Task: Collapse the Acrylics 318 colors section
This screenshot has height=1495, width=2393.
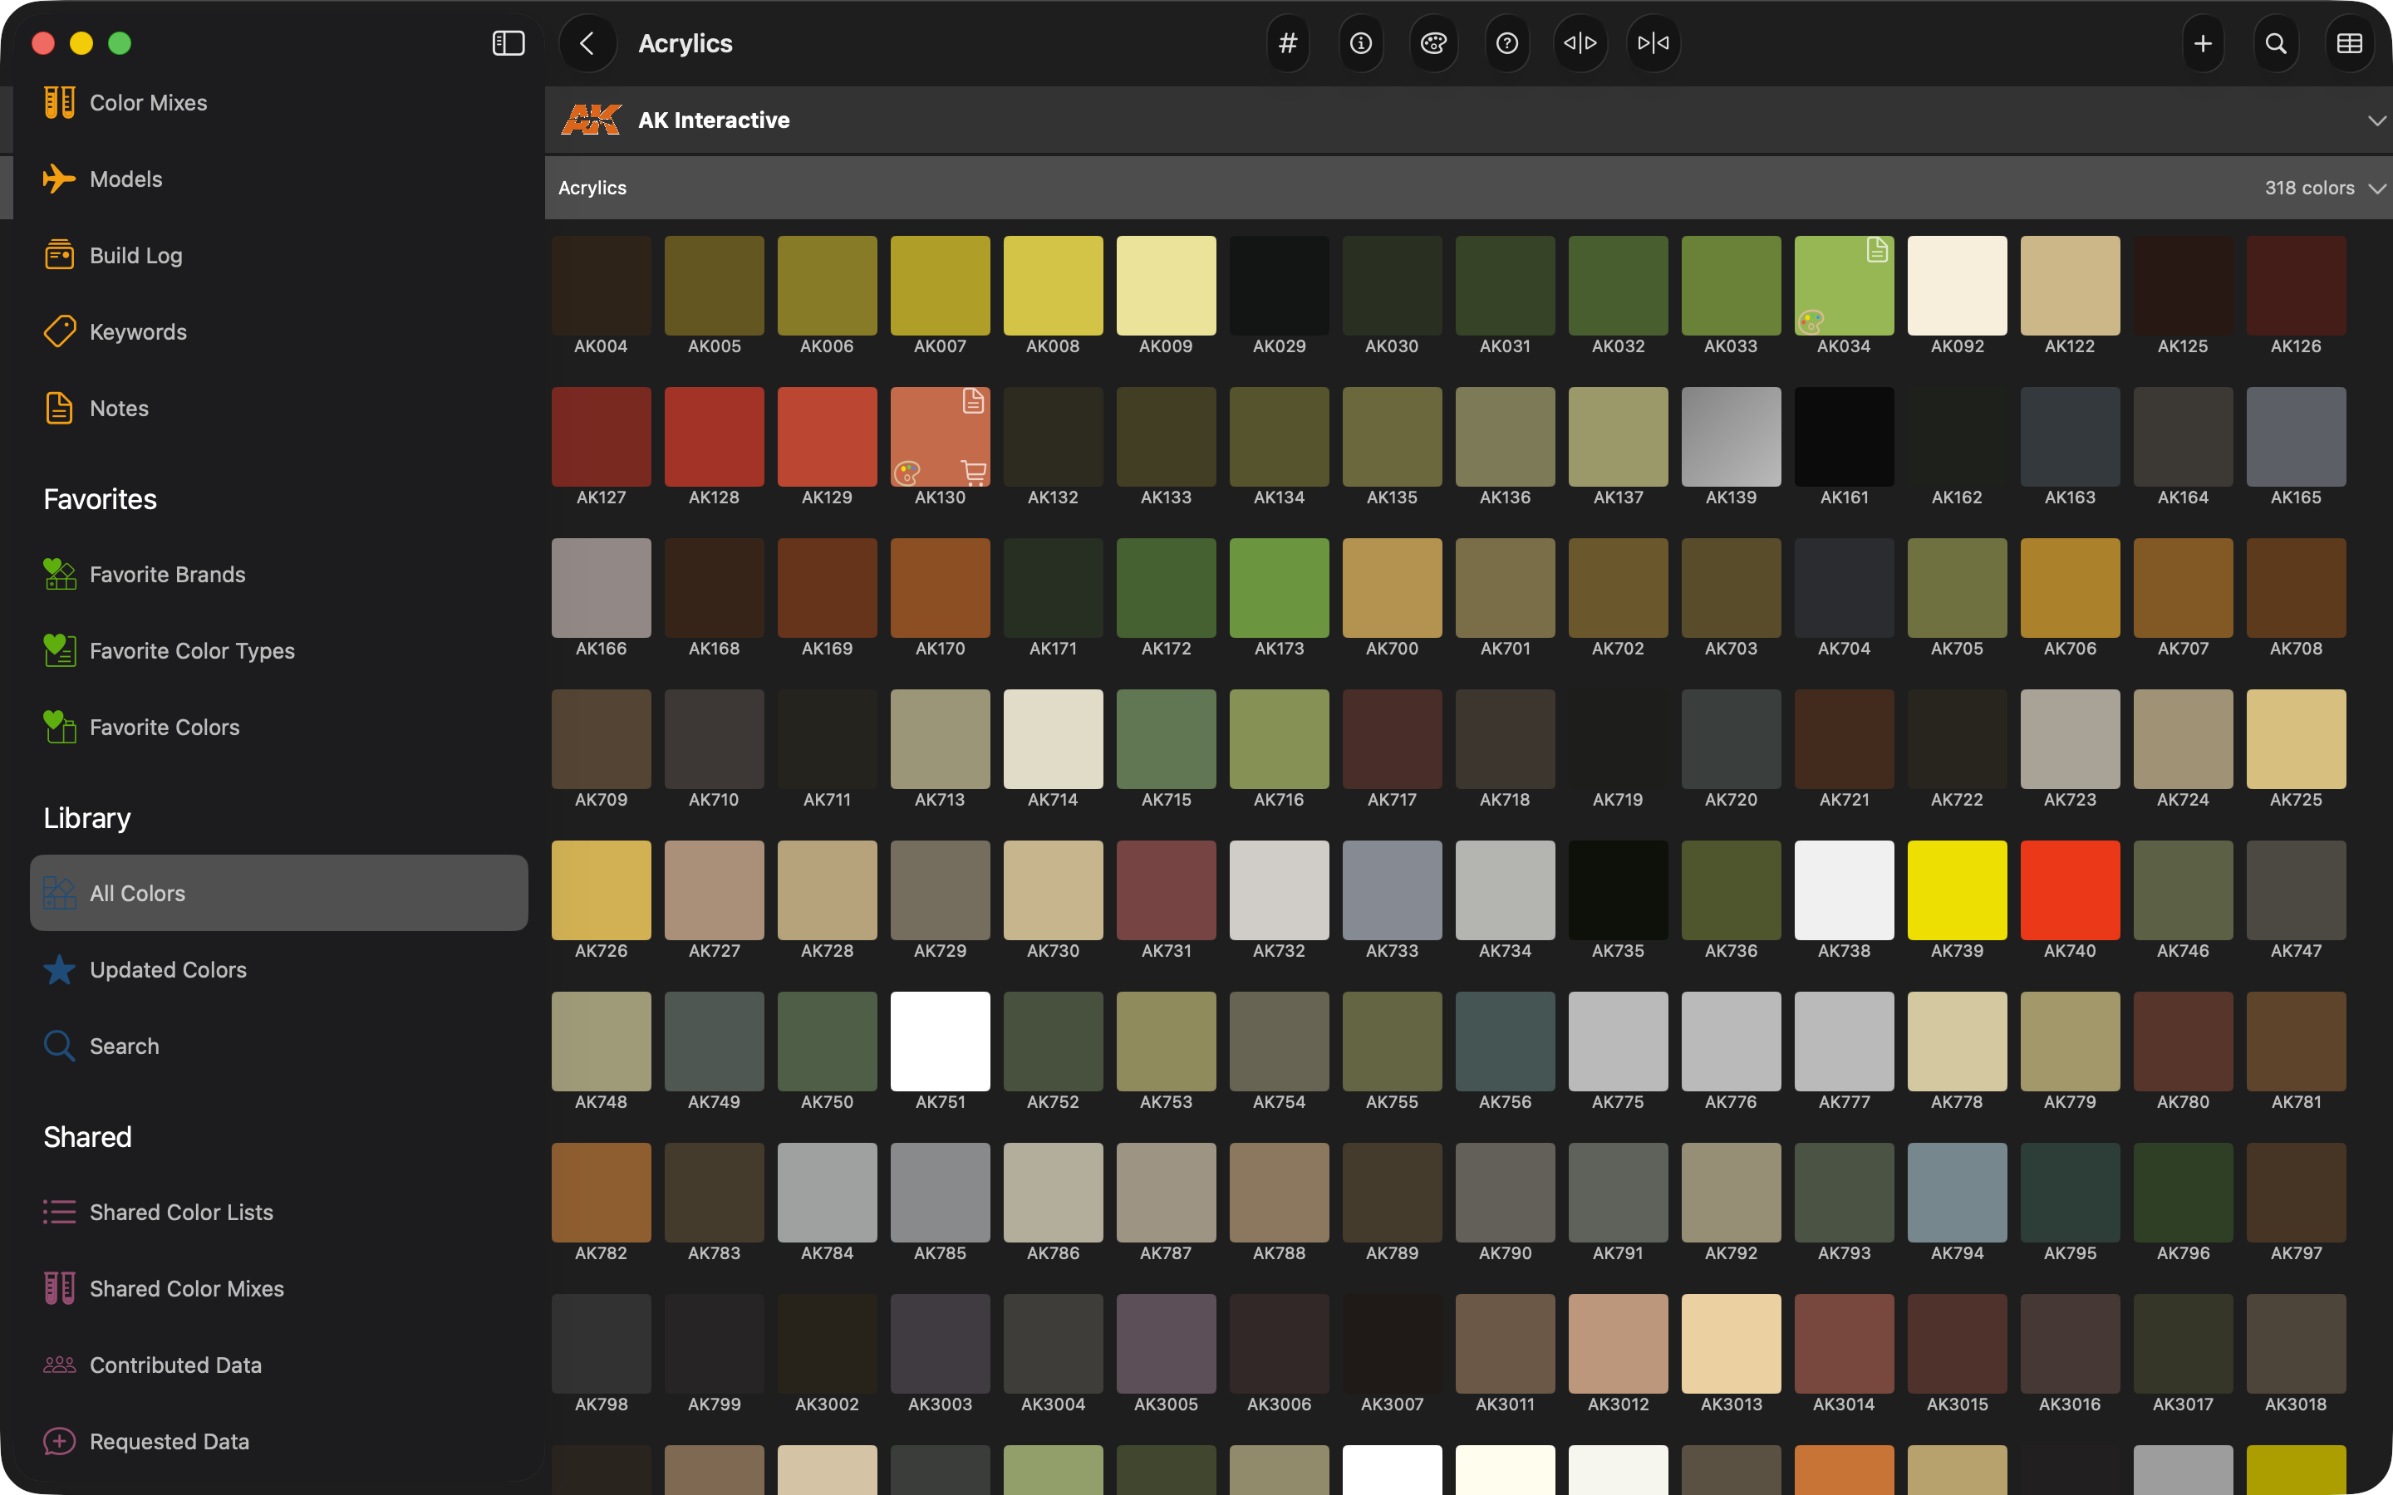Action: [2376, 188]
